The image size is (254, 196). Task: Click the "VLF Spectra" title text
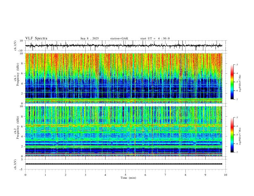click(36, 38)
